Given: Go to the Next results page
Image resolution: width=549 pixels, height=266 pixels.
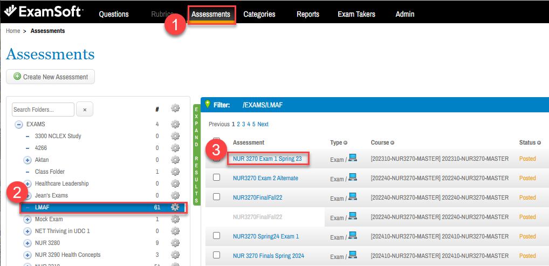Looking at the screenshot, I should coord(263,124).
